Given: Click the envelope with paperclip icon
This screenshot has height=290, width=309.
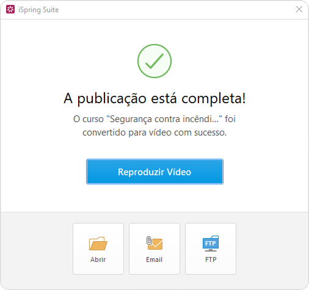Looking at the screenshot, I should coord(154,243).
